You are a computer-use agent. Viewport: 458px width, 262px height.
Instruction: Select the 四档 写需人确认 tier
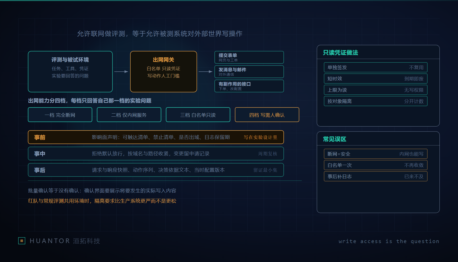pos(267,115)
